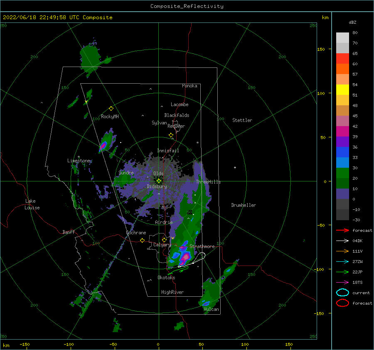The width and height of the screenshot is (374, 350).
Task: Click the Limestone label
Action: coord(79,161)
